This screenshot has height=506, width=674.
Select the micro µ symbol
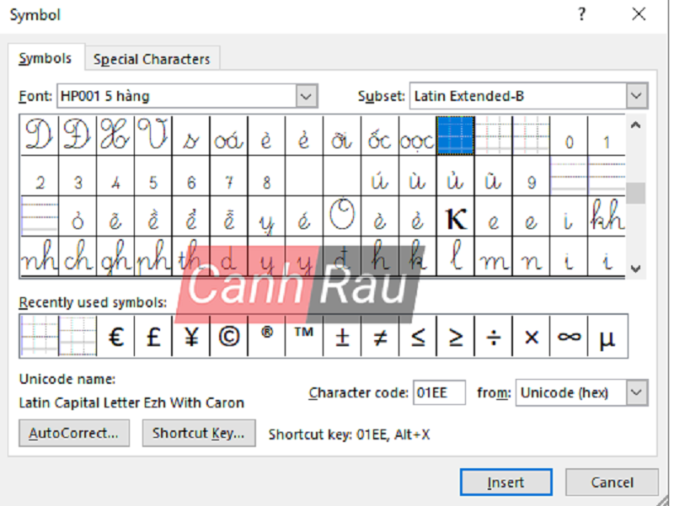pyautogui.click(x=607, y=338)
